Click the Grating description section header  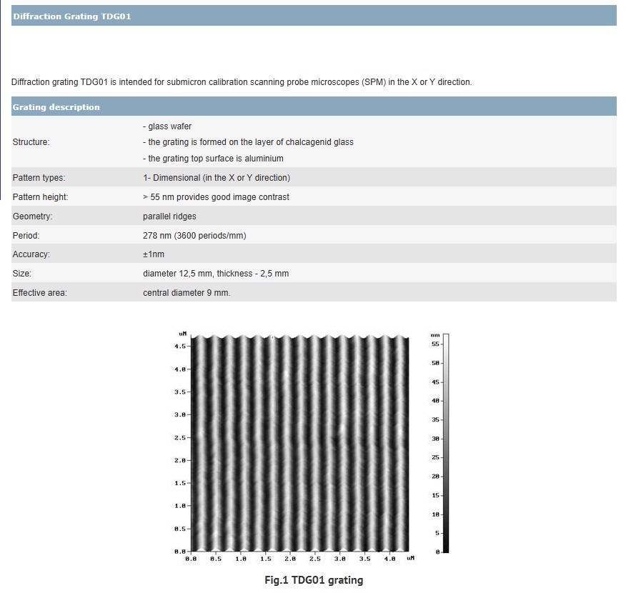[x=56, y=107]
